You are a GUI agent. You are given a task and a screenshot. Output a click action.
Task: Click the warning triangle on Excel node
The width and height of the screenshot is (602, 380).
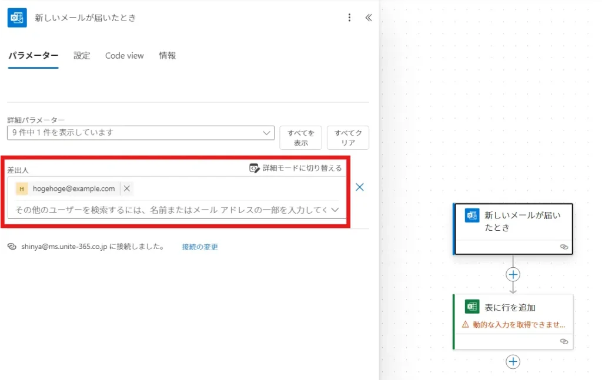[x=465, y=324]
